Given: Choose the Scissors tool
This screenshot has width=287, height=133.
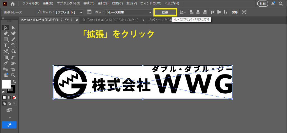Looking at the screenshot, I should coord(6,51).
